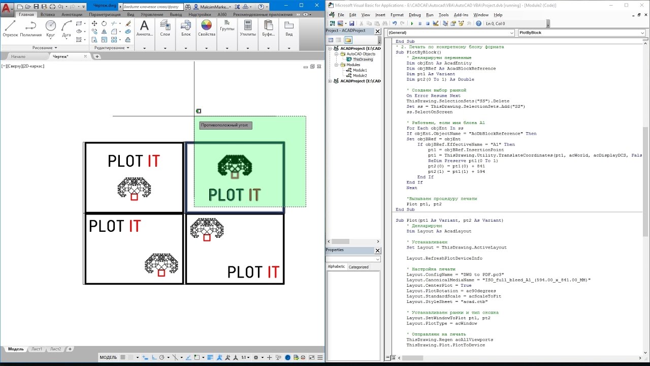Click View AutoCAD icon in VBA toolbar
650x366 pixels.
coord(333,23)
